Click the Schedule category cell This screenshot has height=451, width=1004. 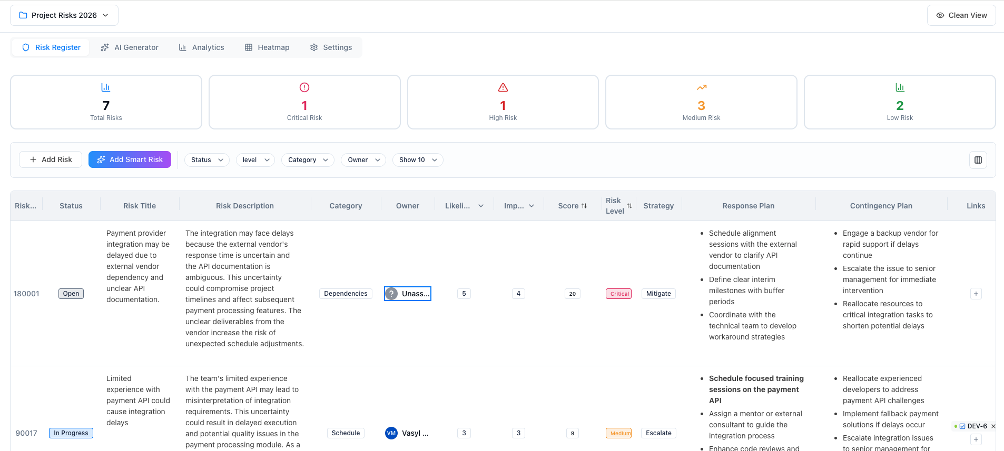[346, 433]
